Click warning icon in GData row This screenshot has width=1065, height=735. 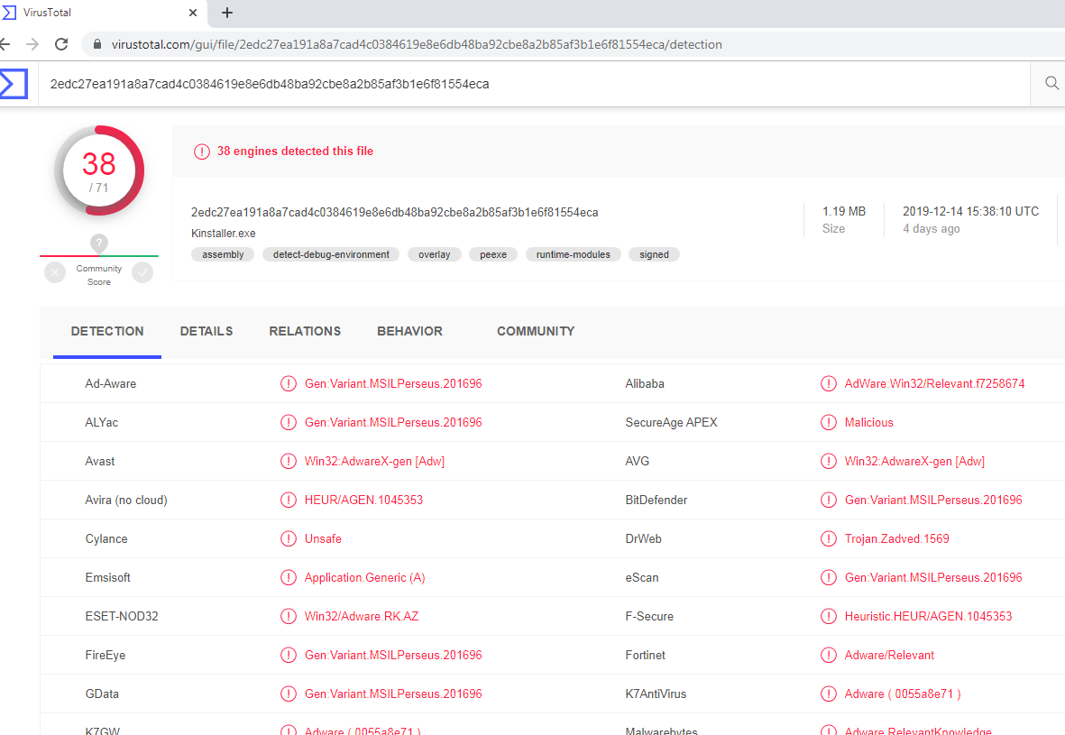[x=288, y=694]
